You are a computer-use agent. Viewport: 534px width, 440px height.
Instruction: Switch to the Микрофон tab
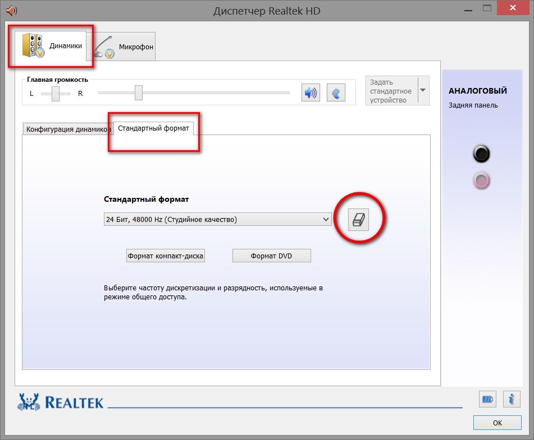[124, 47]
